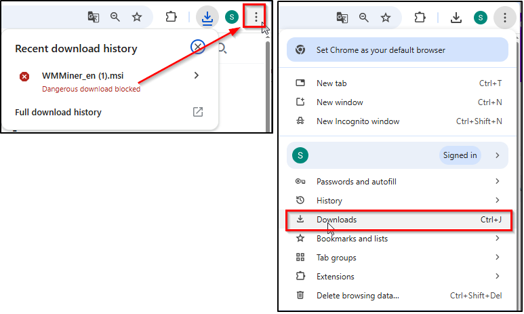Open Passwords and autofill submenu
The width and height of the screenshot is (524, 314).
397,181
